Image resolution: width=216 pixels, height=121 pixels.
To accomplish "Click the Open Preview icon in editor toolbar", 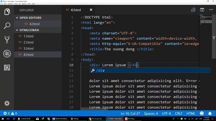I will [193, 10].
